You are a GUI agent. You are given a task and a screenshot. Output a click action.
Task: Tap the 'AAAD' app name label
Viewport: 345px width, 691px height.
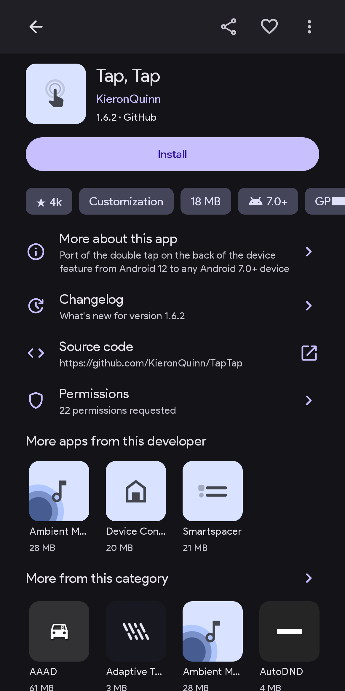(43, 671)
